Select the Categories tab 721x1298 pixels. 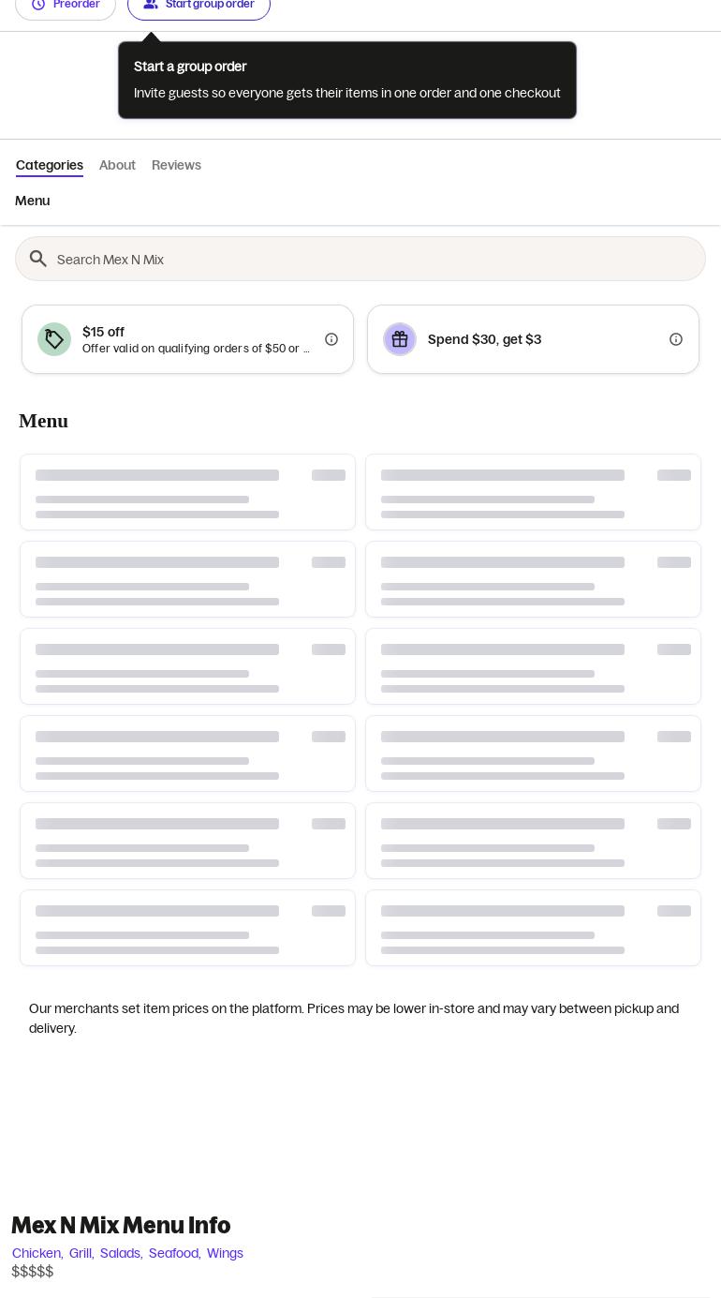[50, 166]
